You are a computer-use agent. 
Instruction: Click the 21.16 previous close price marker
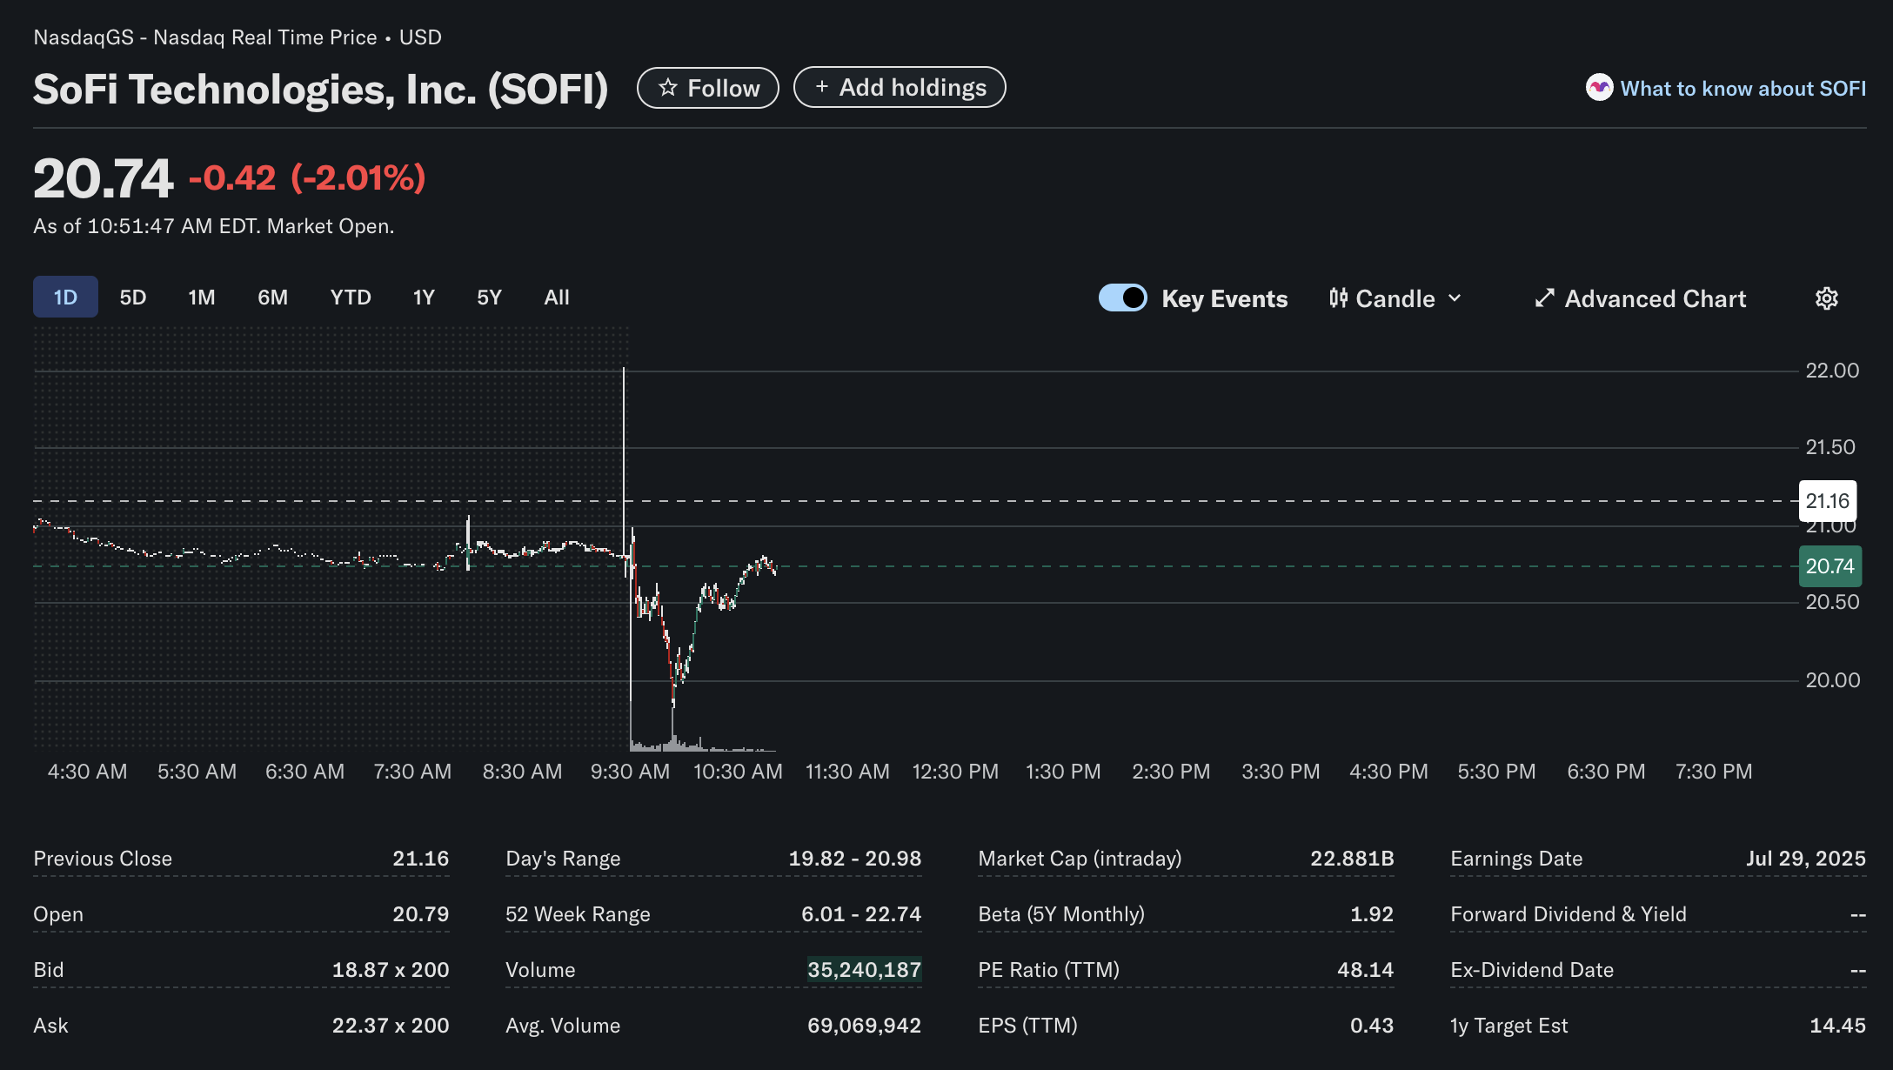coord(1827,501)
